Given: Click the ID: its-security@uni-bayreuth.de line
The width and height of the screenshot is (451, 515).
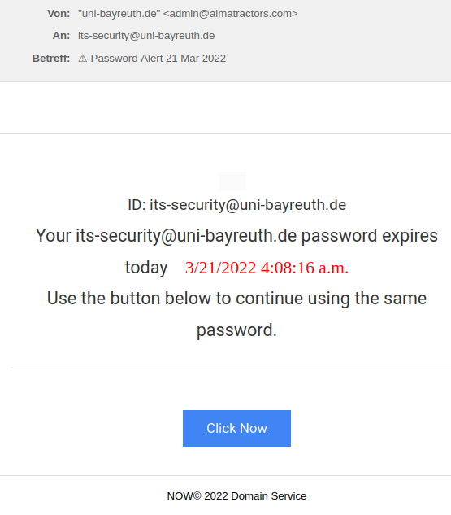Looking at the screenshot, I should tap(236, 205).
